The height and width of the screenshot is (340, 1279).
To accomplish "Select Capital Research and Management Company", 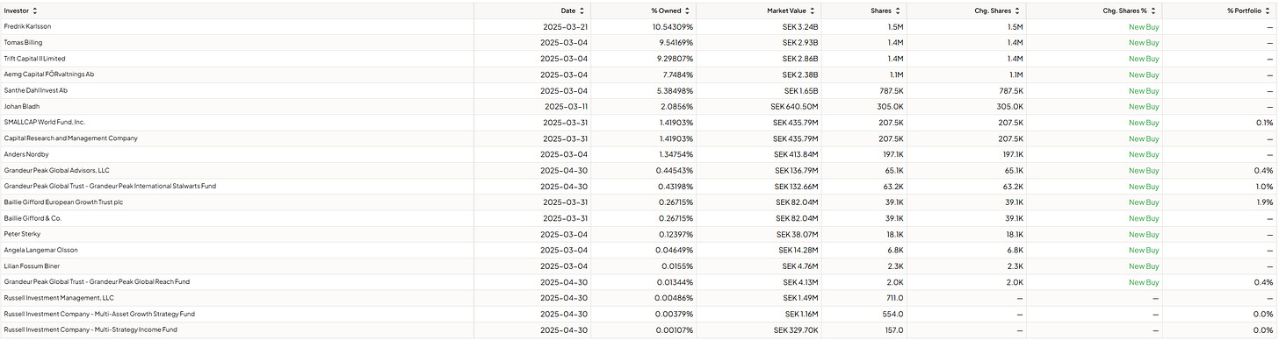I will point(71,138).
